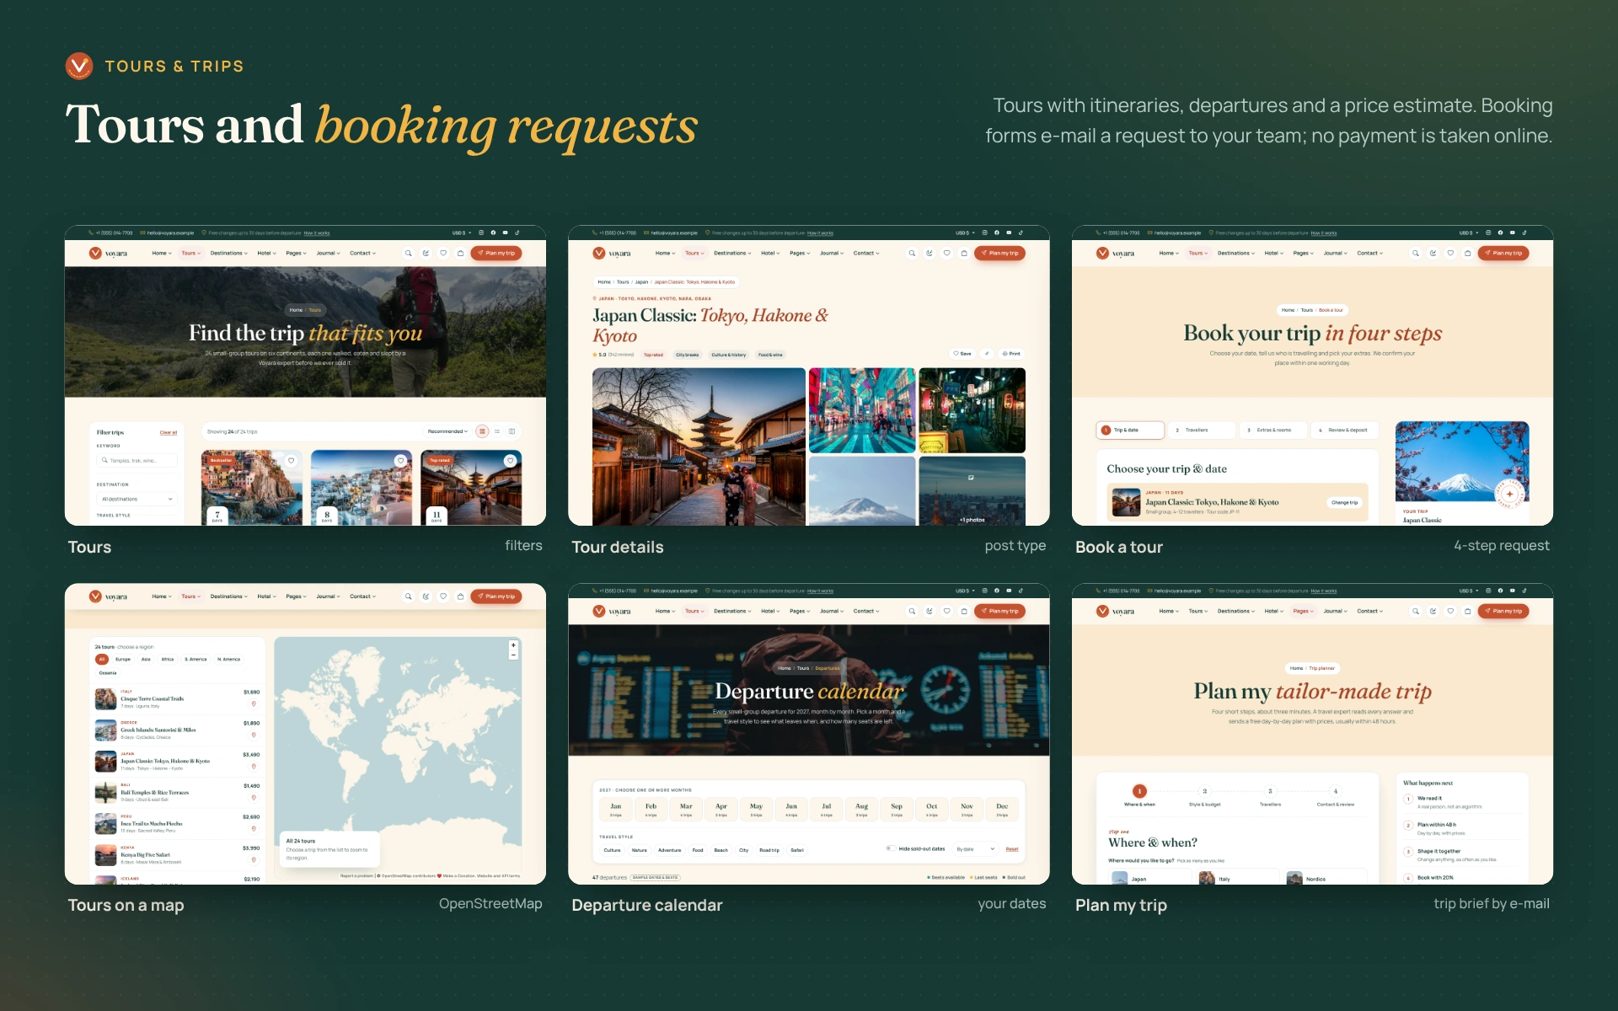
Task: Click the Keyword search field in Filter trips
Action: point(137,460)
